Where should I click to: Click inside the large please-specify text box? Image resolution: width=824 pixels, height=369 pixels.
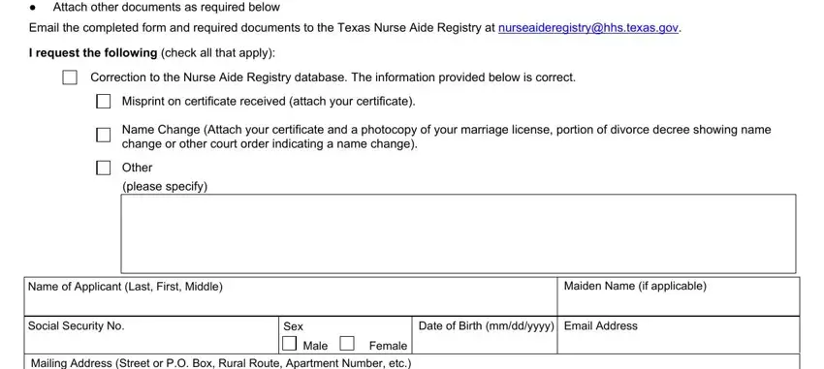(459, 233)
